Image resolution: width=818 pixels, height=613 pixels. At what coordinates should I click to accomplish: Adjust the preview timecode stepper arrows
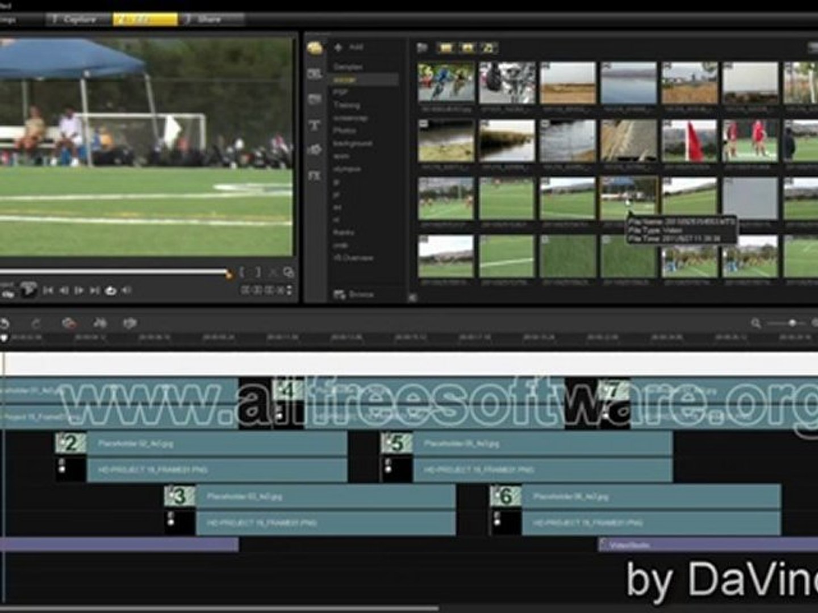click(289, 290)
